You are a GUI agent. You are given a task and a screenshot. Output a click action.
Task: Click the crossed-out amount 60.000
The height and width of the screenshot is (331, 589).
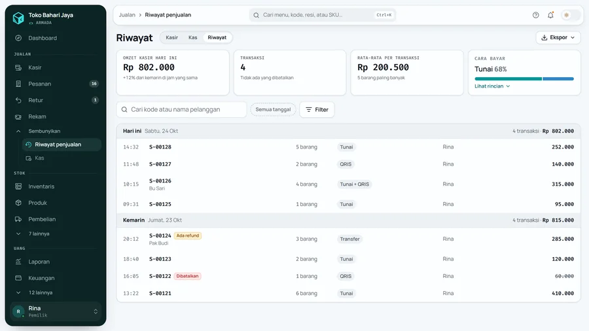(564, 276)
